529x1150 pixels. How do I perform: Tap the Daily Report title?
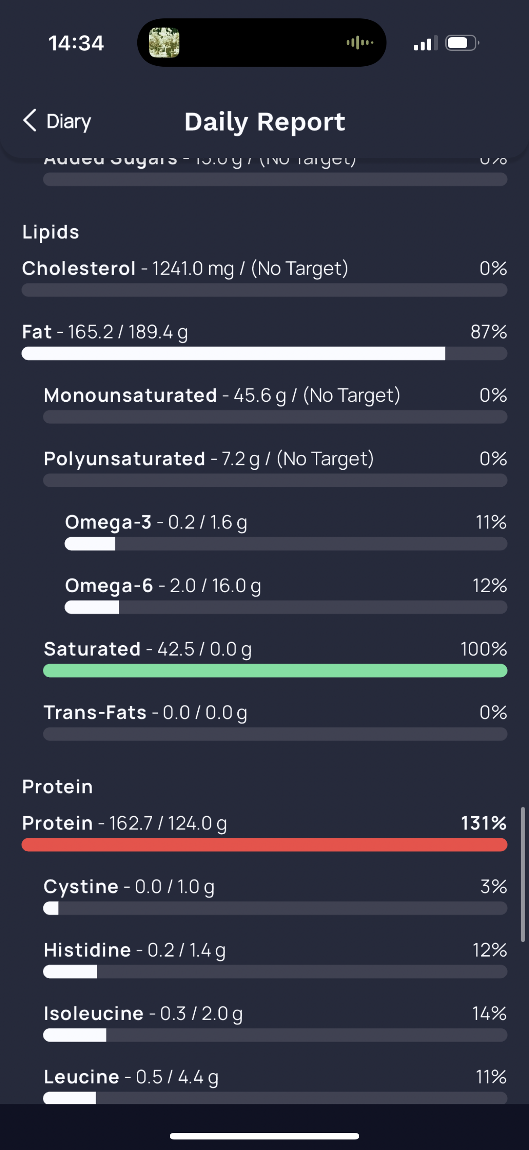[265, 121]
